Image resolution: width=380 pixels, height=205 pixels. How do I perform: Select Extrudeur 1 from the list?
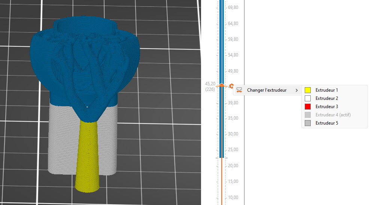(x=326, y=90)
